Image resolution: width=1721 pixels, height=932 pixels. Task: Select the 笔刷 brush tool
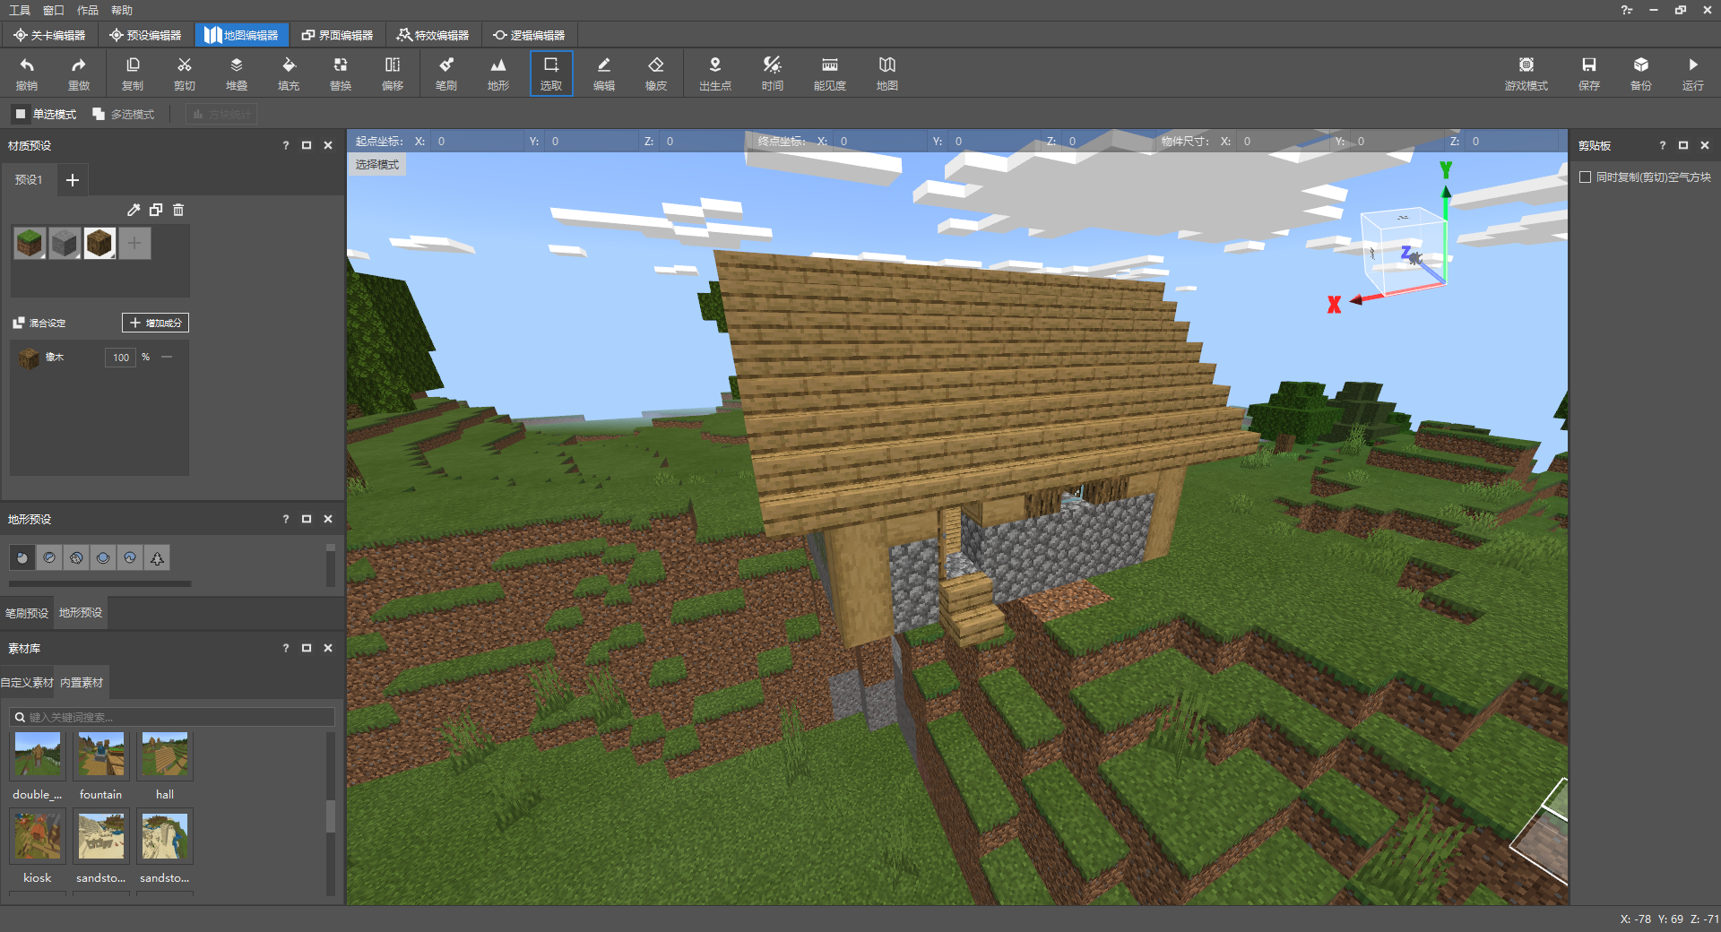[x=446, y=73]
